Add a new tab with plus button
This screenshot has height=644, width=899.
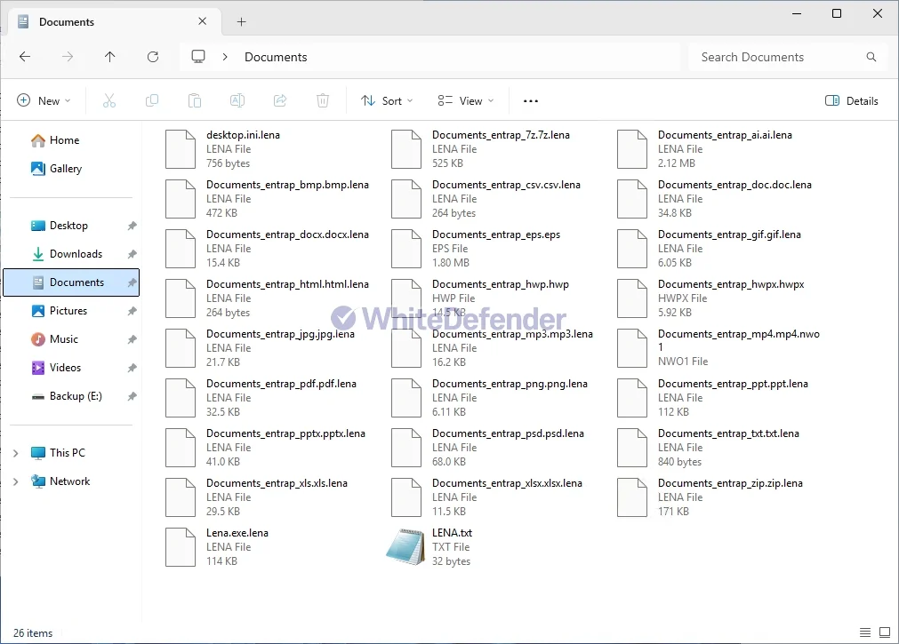[x=241, y=21]
